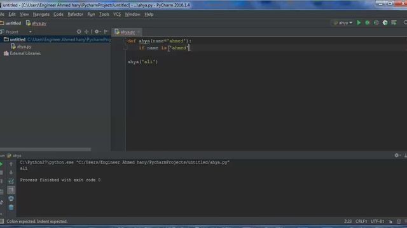Viewport: 407px width, 228px height.
Task: Open the Code menu
Action: [x=58, y=14]
